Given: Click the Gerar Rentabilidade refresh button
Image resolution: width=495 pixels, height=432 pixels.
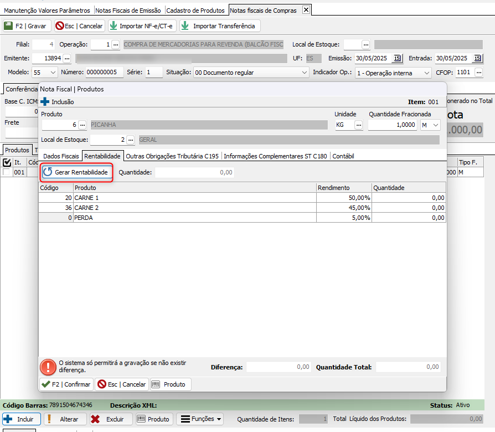Looking at the screenshot, I should 76,172.
